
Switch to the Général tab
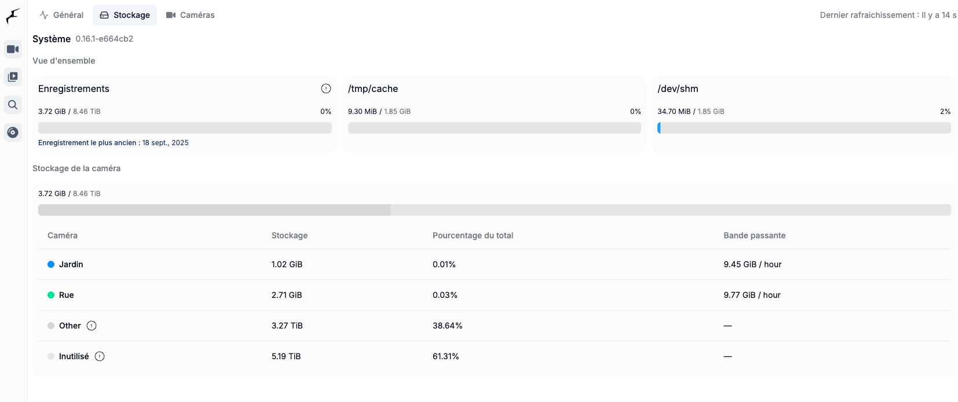61,15
